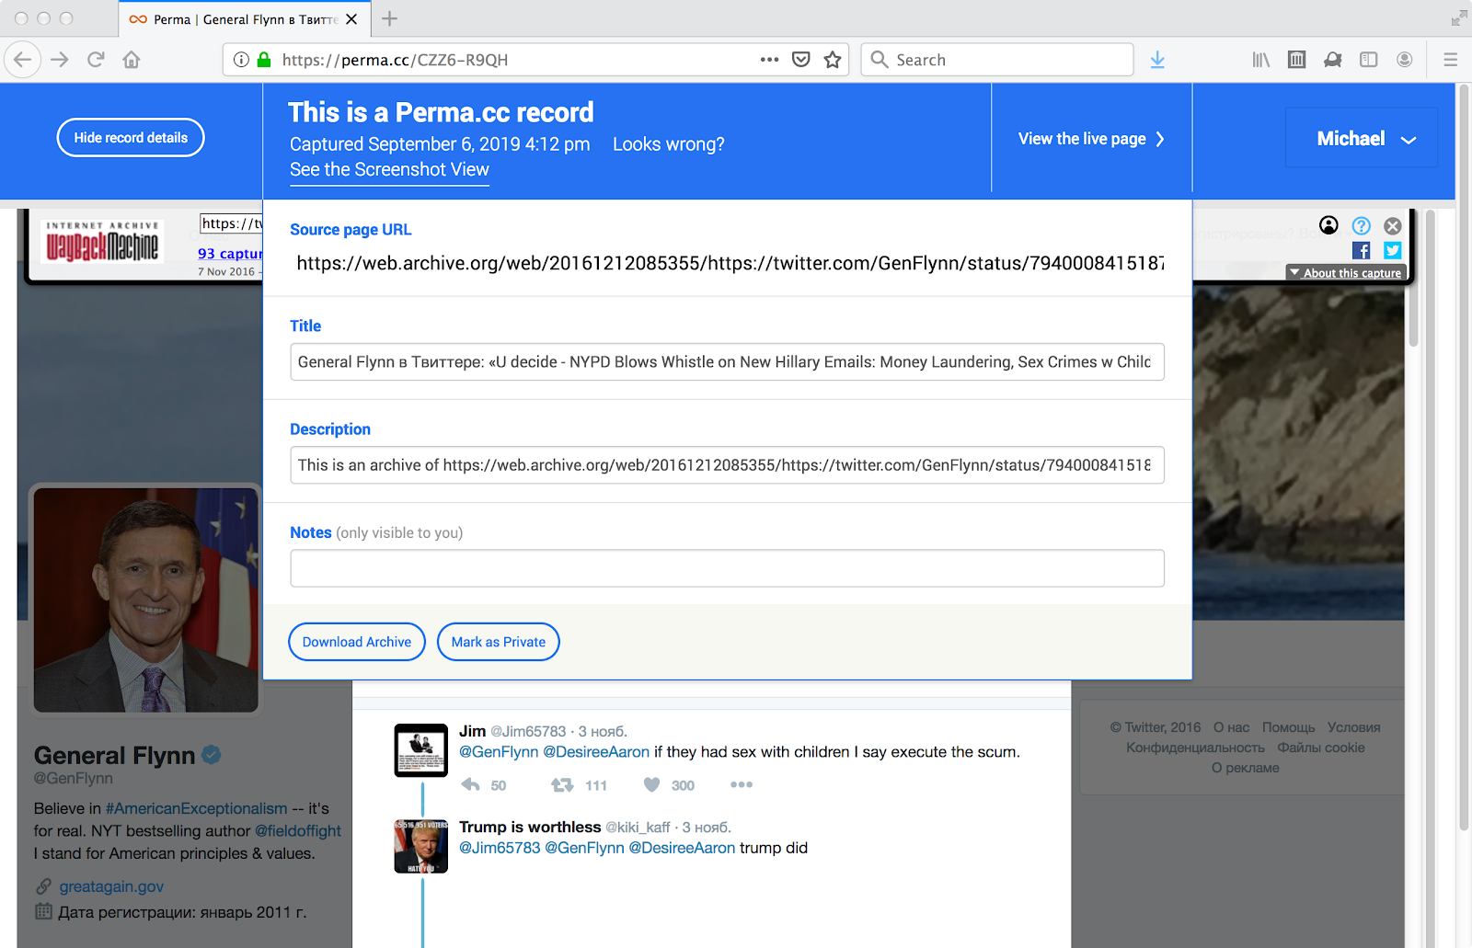Open the Файлы cookie footer link

pos(1321,748)
